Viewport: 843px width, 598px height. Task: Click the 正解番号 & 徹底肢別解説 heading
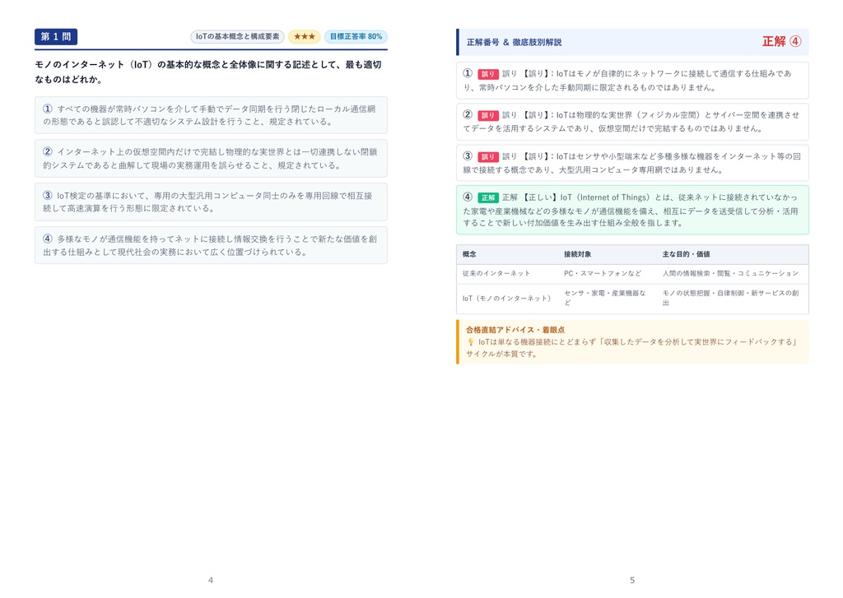pos(514,42)
